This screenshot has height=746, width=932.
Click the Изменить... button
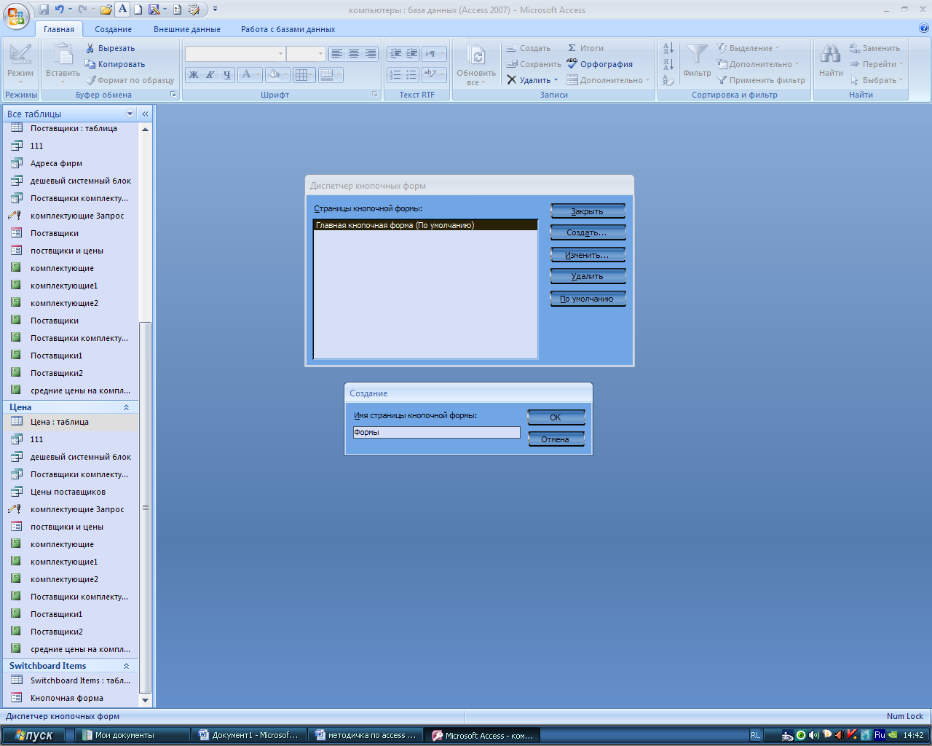point(588,255)
